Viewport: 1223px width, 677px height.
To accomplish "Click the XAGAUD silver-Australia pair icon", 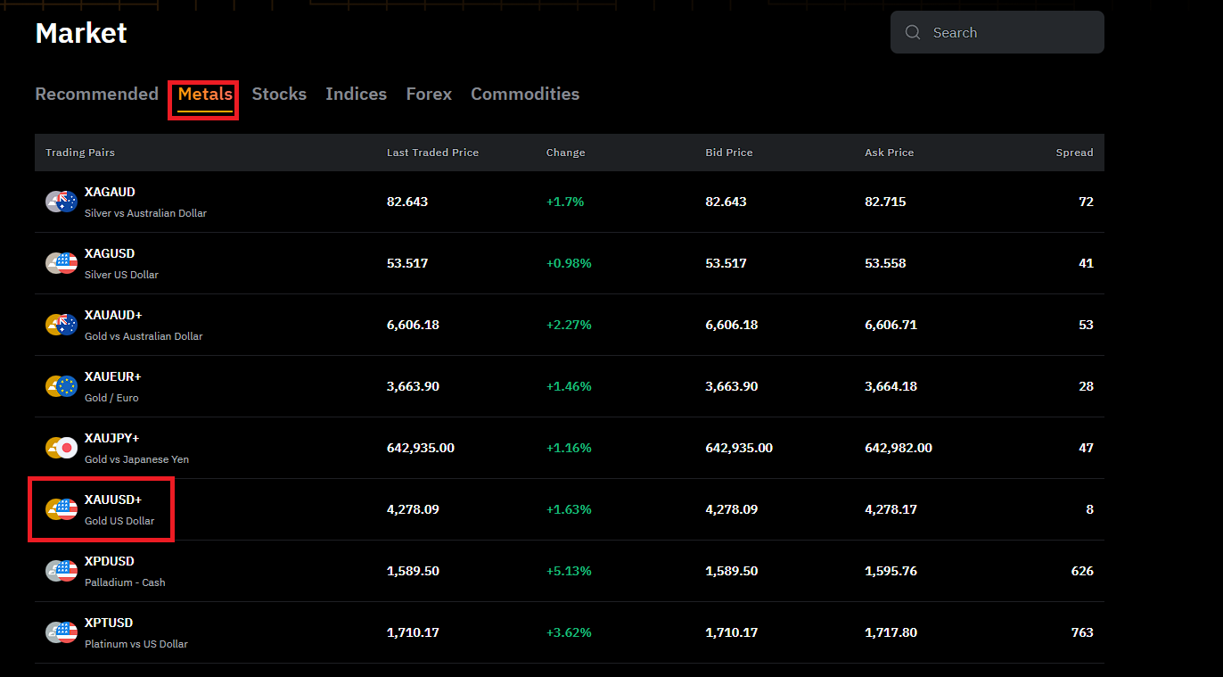I will tap(62, 202).
